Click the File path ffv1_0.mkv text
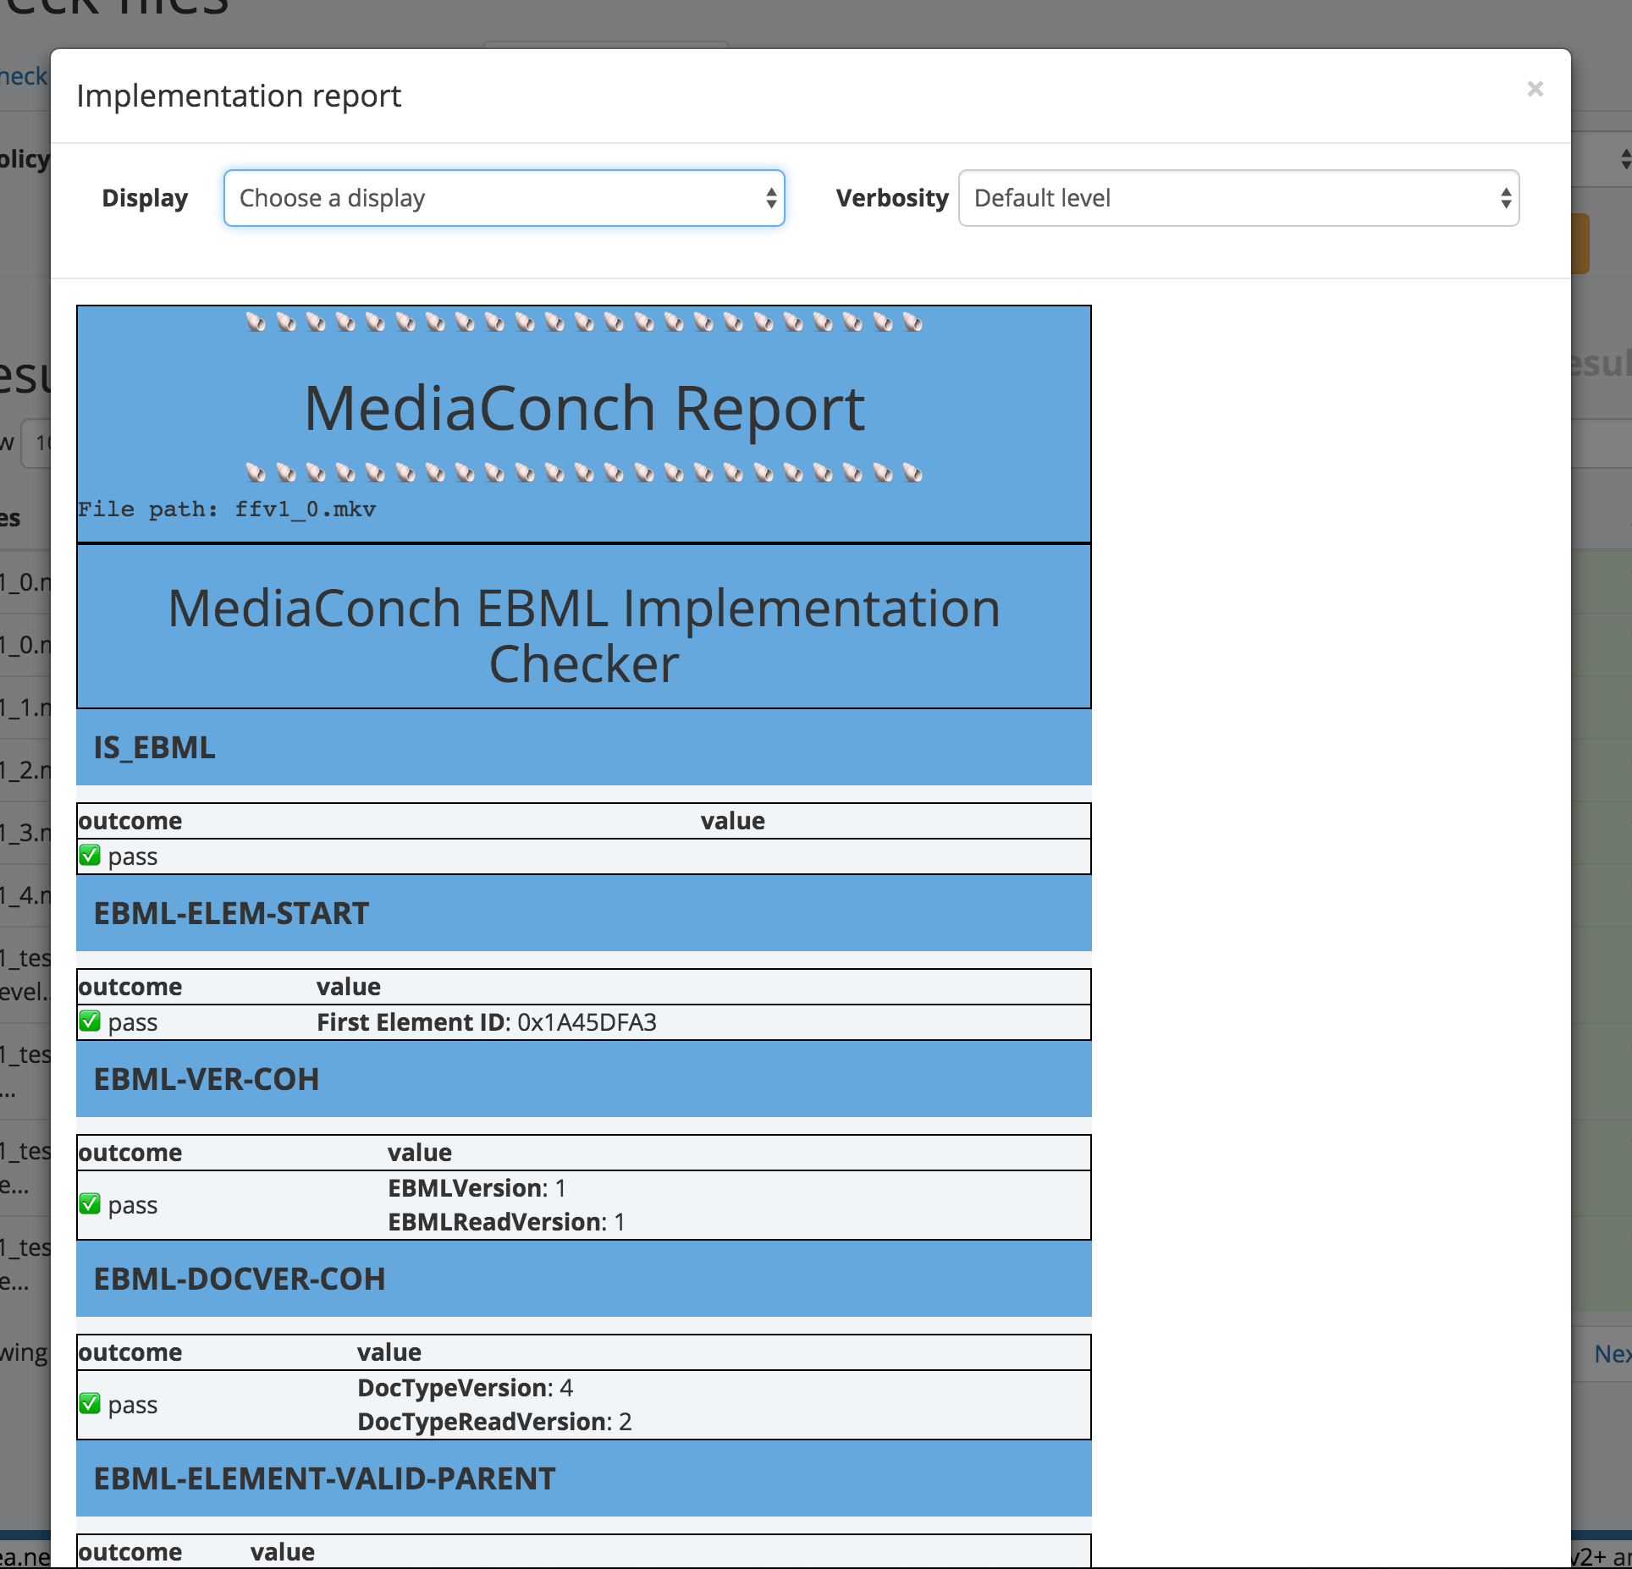This screenshot has width=1632, height=1569. pos(227,509)
